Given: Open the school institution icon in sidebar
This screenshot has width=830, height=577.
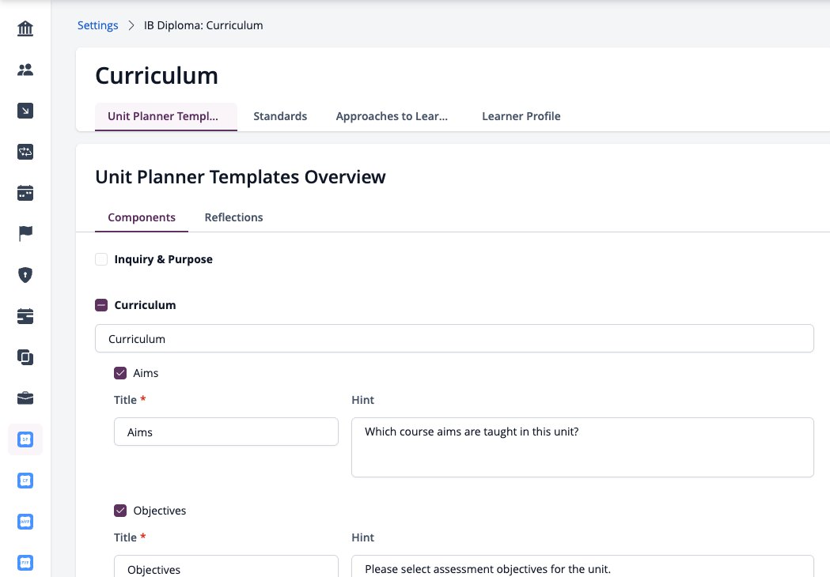Looking at the screenshot, I should click(25, 28).
